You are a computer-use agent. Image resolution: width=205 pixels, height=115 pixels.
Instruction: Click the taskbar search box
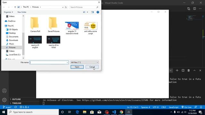click(x=33, y=112)
